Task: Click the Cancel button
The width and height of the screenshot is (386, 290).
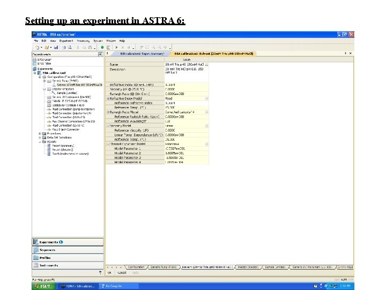Action: (122, 273)
